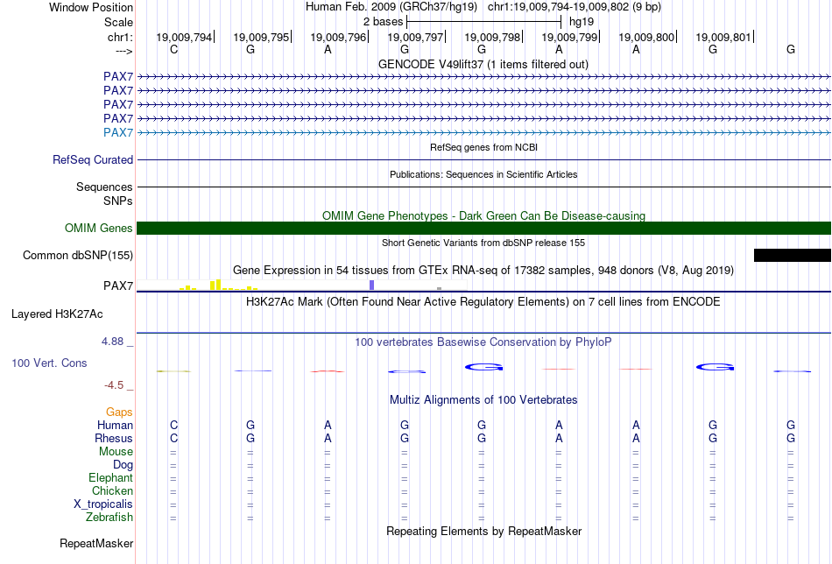Click base C in the Human alignment row
Viewport: 832px width, 564px height.
pyautogui.click(x=173, y=425)
